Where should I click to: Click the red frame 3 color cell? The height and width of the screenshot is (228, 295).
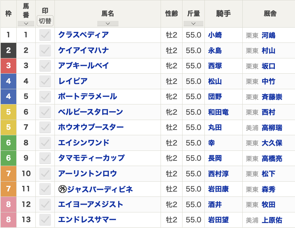8,66
